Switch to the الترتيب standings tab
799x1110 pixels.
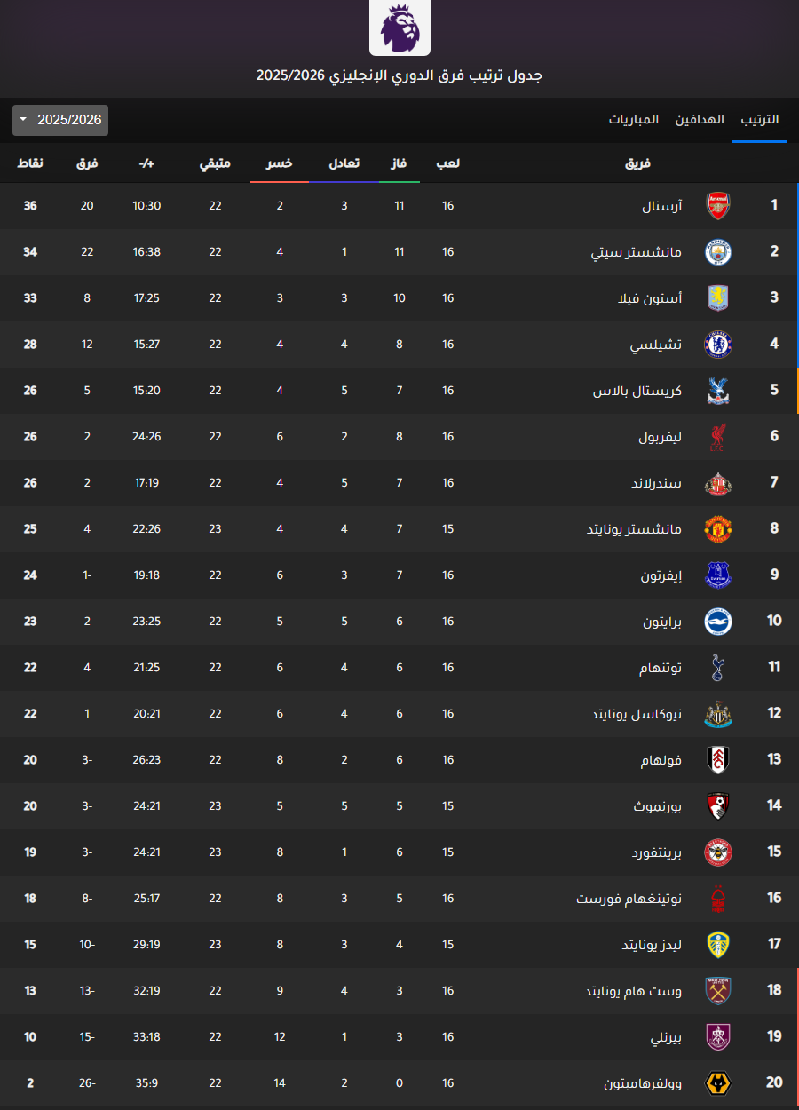click(759, 120)
